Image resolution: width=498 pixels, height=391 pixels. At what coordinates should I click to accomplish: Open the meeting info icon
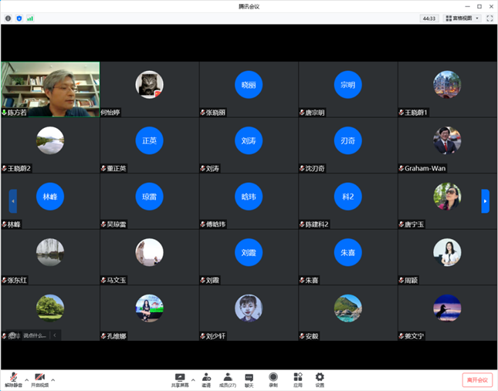tap(8, 18)
